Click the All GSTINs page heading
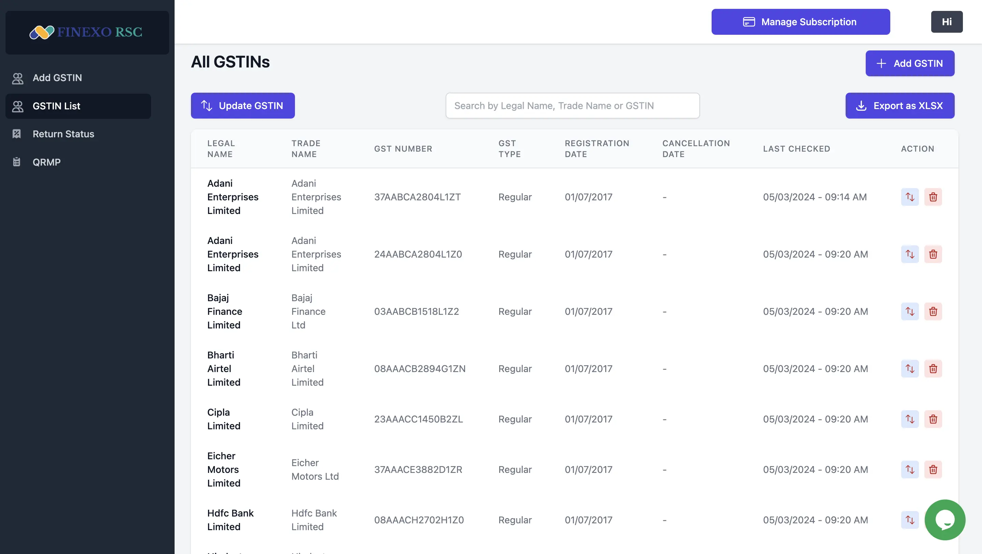The width and height of the screenshot is (982, 554). point(230,62)
